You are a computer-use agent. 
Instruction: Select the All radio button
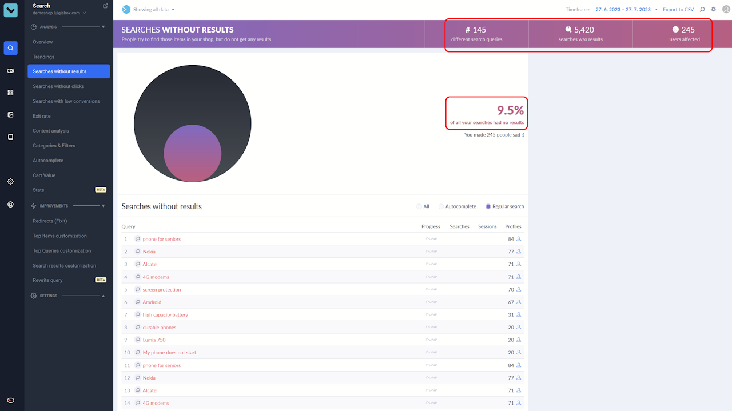419,206
